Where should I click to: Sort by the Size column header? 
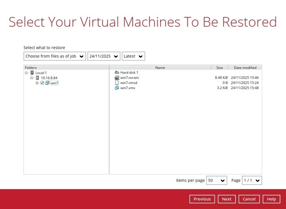click(219, 67)
